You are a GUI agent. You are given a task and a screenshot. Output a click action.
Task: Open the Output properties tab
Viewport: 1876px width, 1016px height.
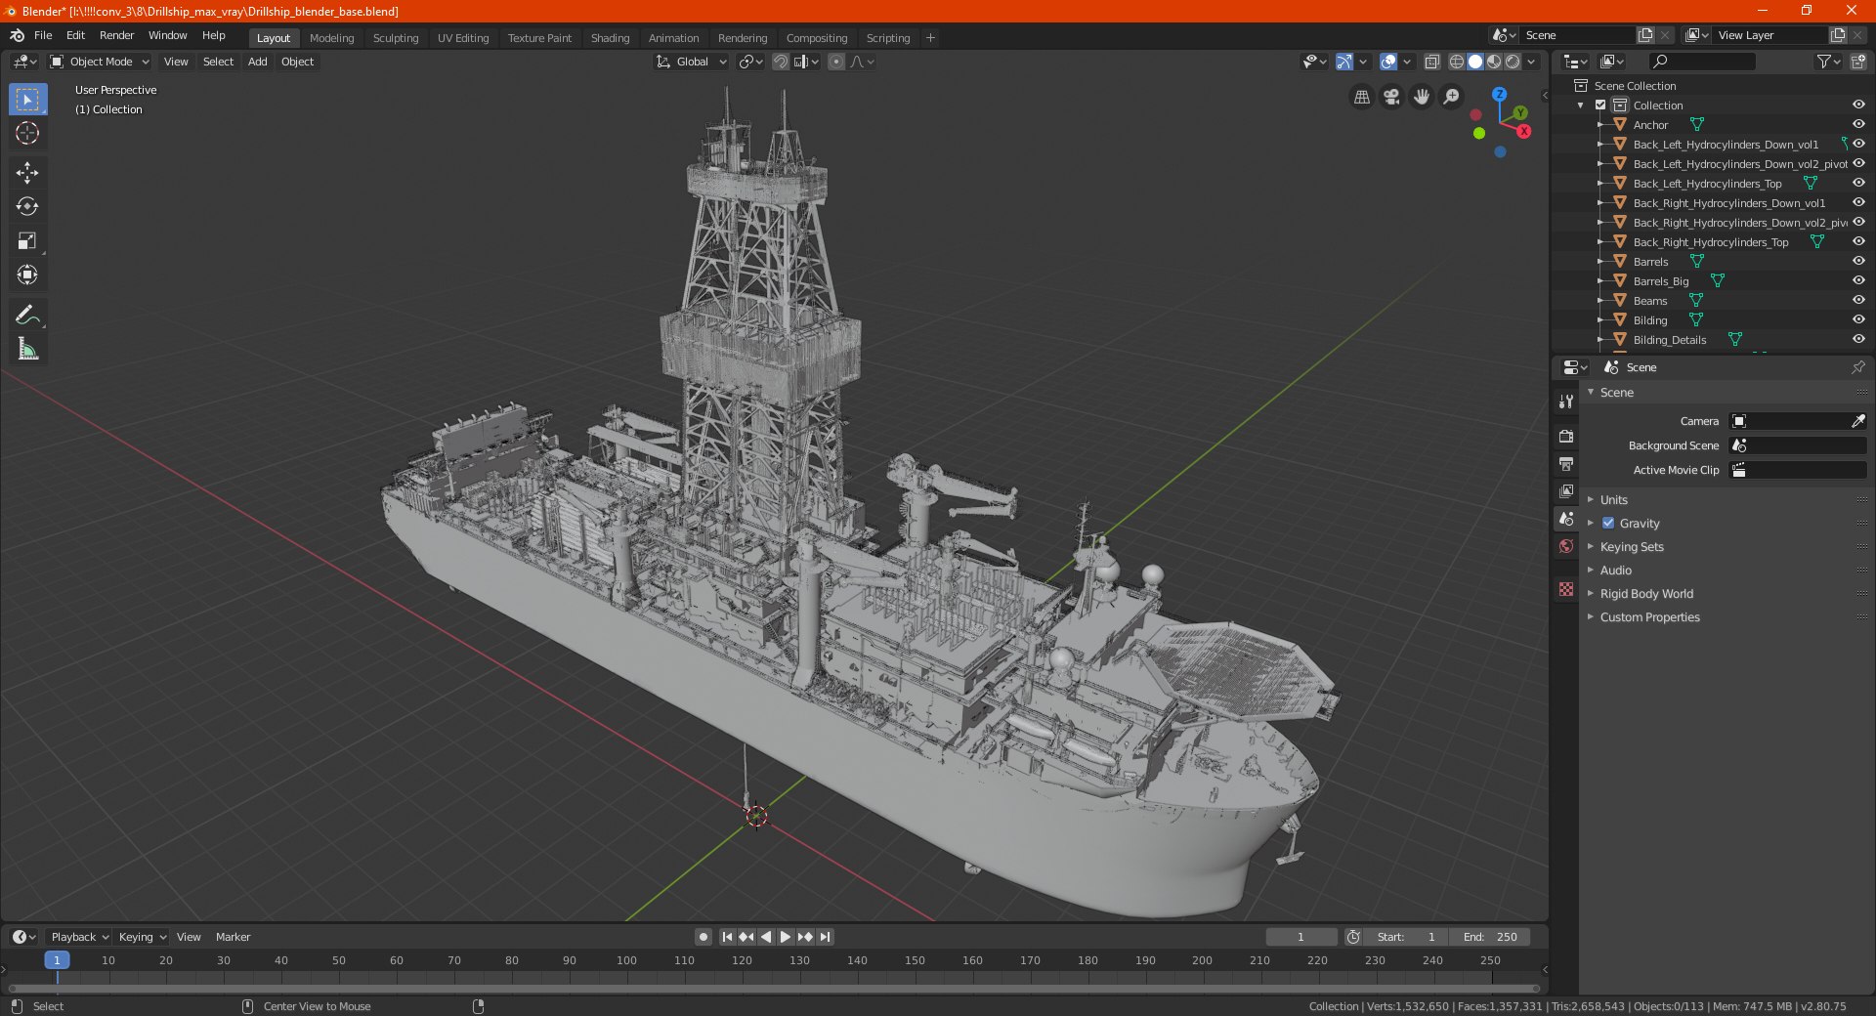tap(1566, 463)
